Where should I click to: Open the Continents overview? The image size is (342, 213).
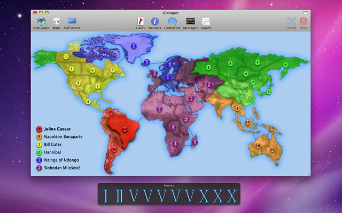[172, 21]
